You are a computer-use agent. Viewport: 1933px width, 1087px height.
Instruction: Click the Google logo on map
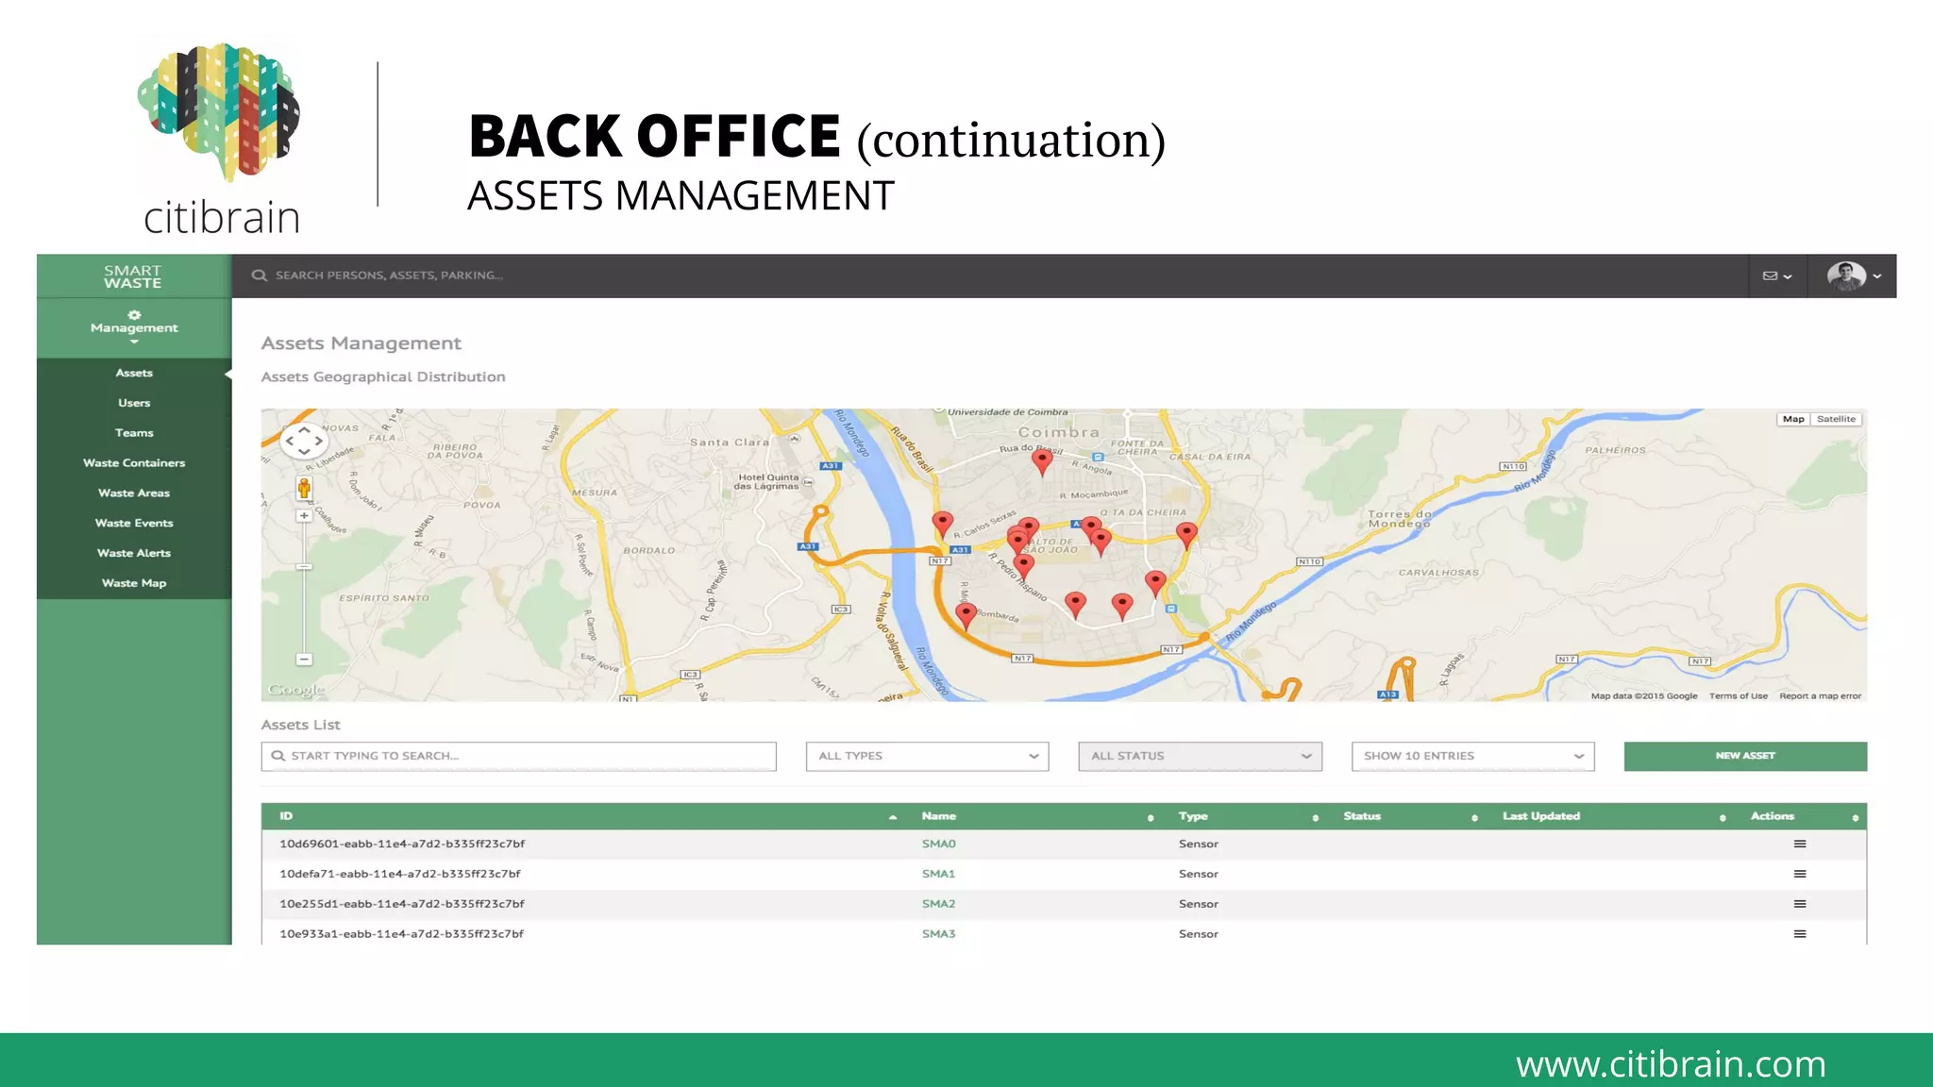tap(295, 690)
